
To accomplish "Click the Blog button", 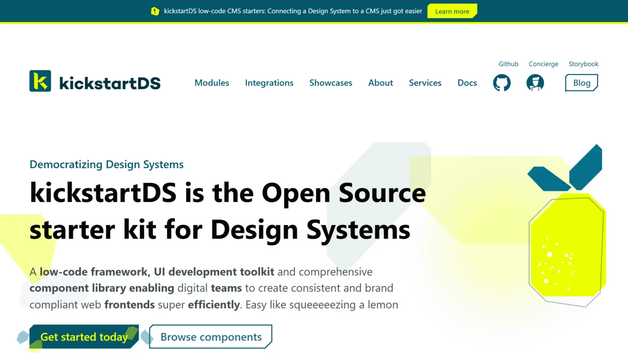I will pos(581,83).
